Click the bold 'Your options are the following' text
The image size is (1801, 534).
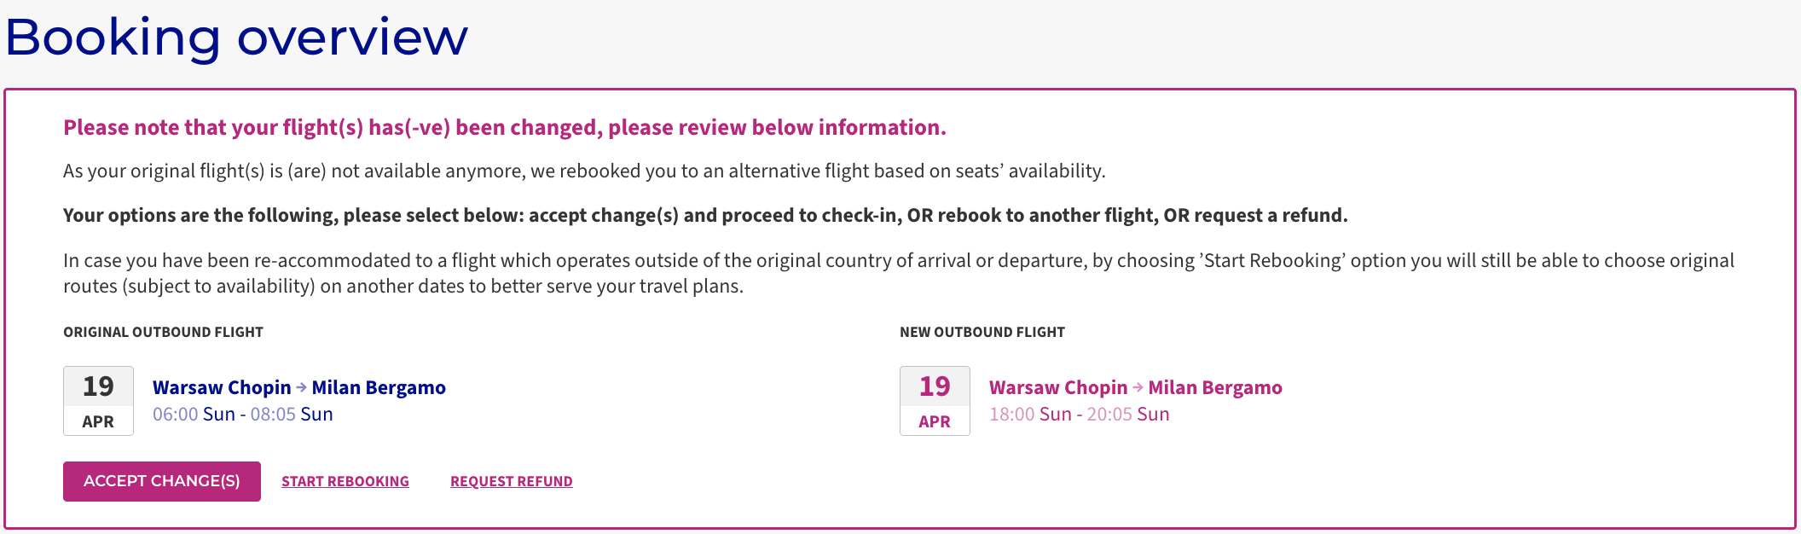pyautogui.click(x=705, y=215)
